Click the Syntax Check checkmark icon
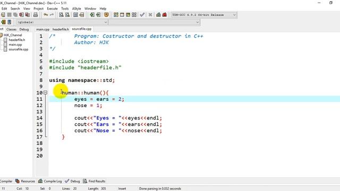 pyautogui.click(x=142, y=15)
